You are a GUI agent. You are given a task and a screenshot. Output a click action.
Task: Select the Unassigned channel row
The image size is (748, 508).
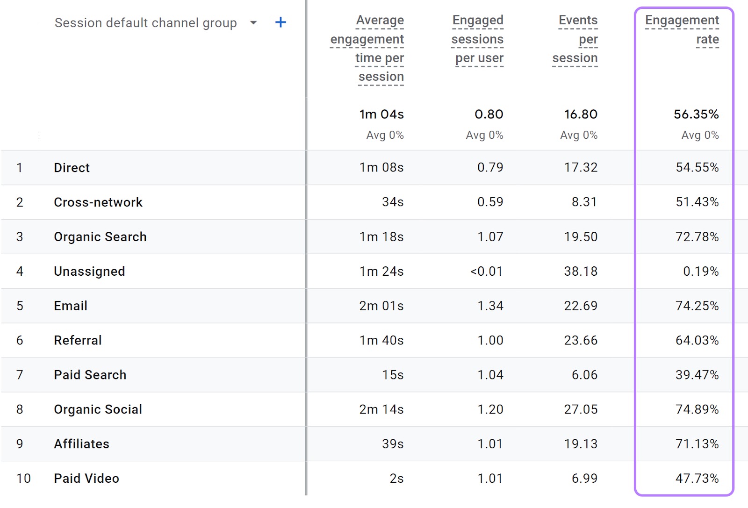(x=89, y=271)
